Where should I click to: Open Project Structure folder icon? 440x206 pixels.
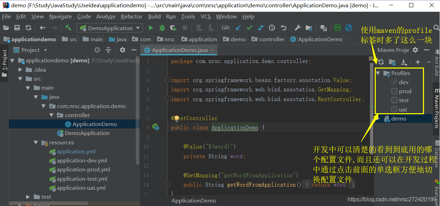point(309,28)
